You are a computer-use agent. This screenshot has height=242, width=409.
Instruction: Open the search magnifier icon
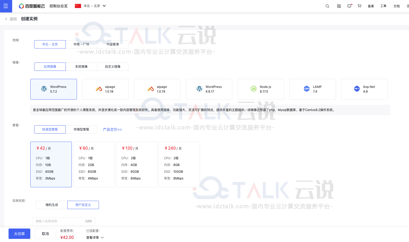click(327, 6)
